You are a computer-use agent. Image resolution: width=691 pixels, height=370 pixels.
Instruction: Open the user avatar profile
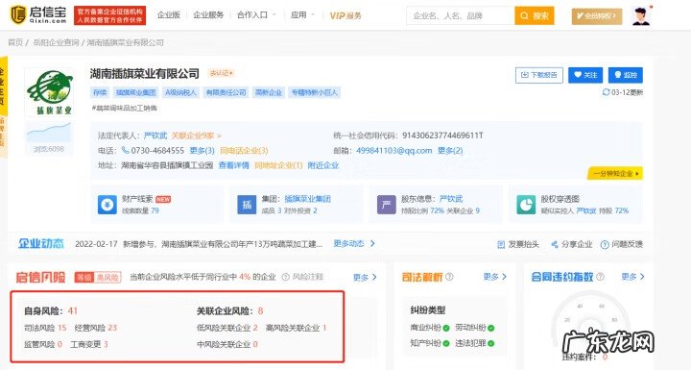coord(641,16)
